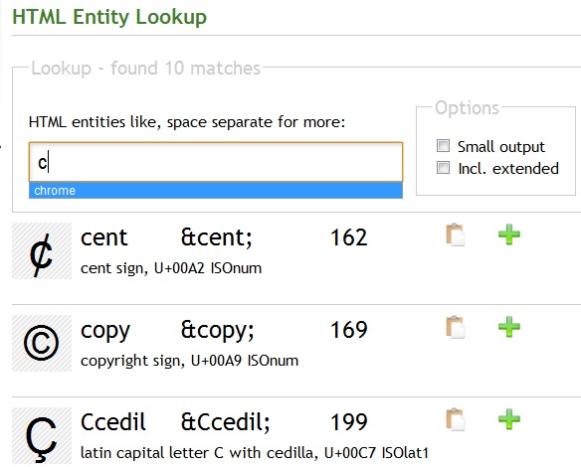Click the HTML Entity Lookup heading

pos(109,17)
